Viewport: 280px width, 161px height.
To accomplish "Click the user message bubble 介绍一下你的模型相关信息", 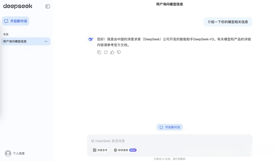I will [x=228, y=22].
